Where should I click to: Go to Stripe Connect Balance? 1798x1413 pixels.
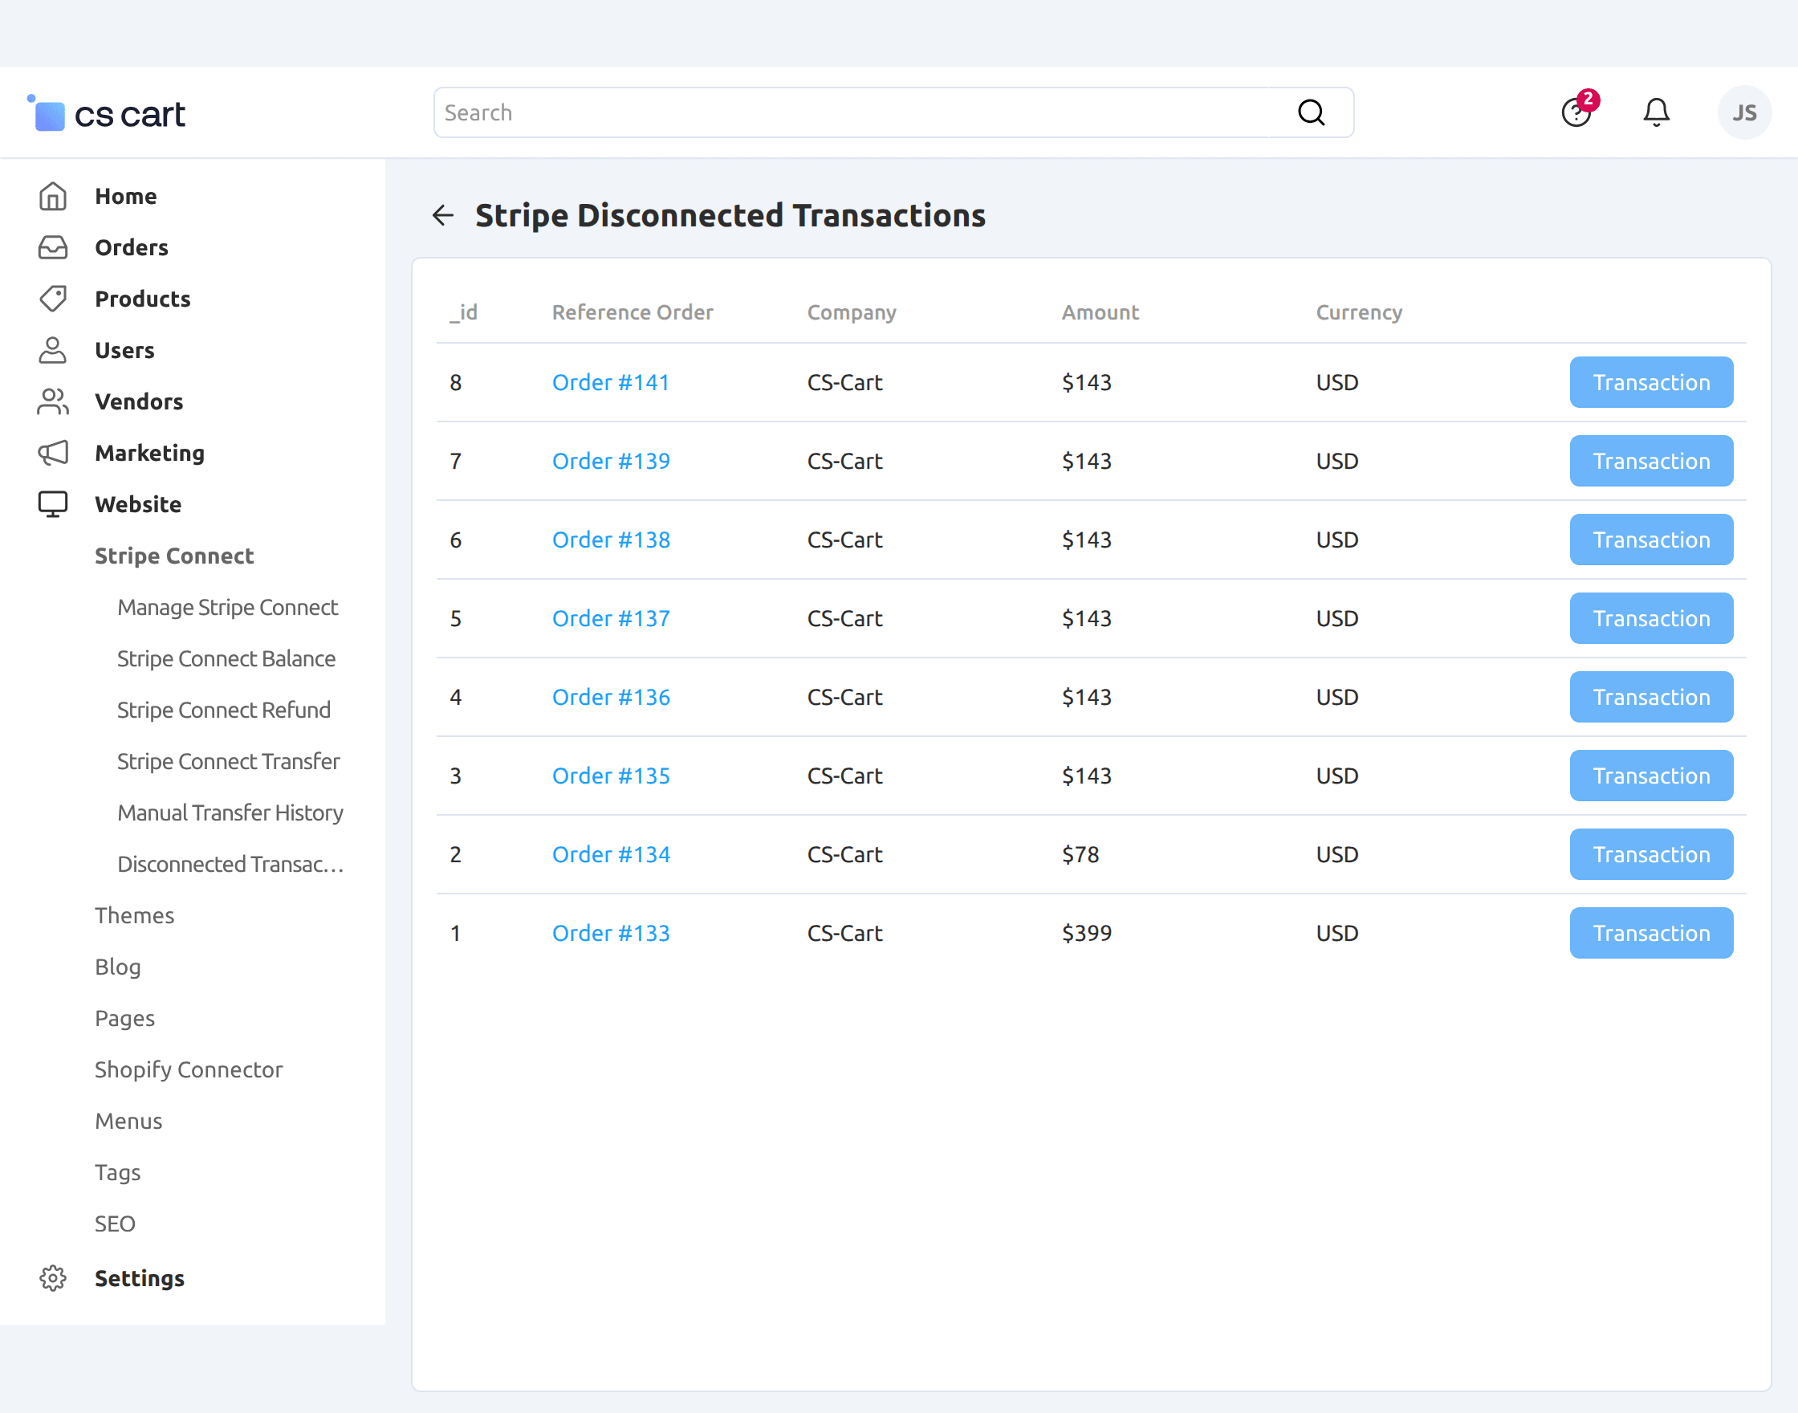pyautogui.click(x=226, y=658)
